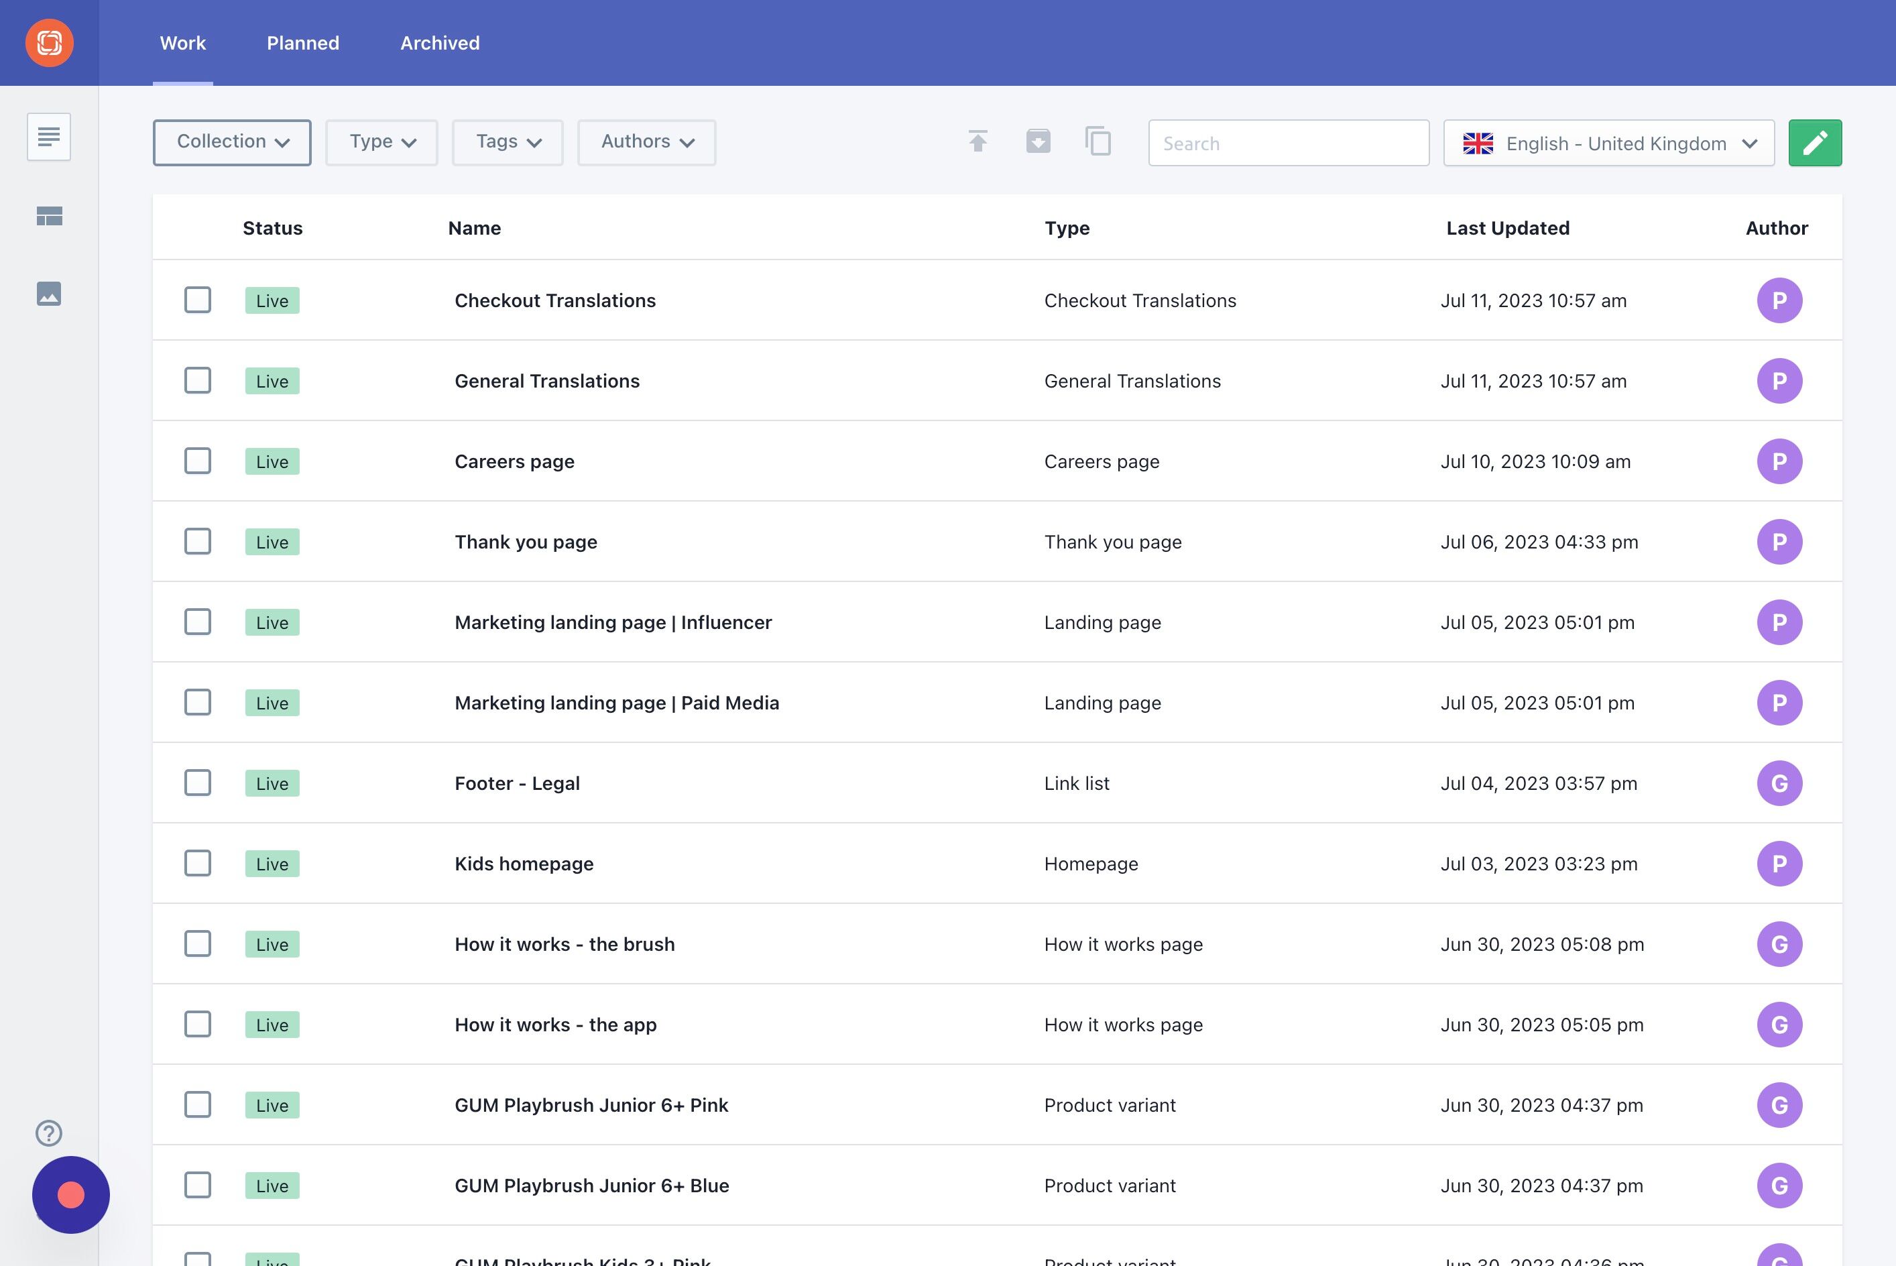The width and height of the screenshot is (1896, 1266).
Task: Open the layout blocks sidebar icon
Action: [49, 215]
